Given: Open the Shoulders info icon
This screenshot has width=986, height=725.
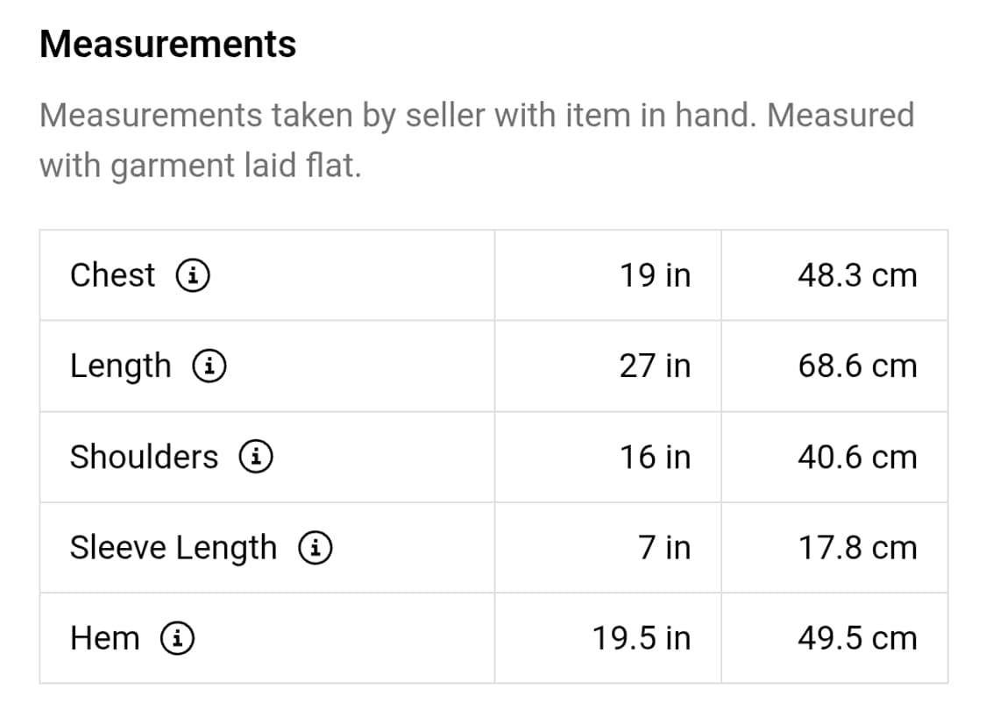Looking at the screenshot, I should click(x=255, y=457).
